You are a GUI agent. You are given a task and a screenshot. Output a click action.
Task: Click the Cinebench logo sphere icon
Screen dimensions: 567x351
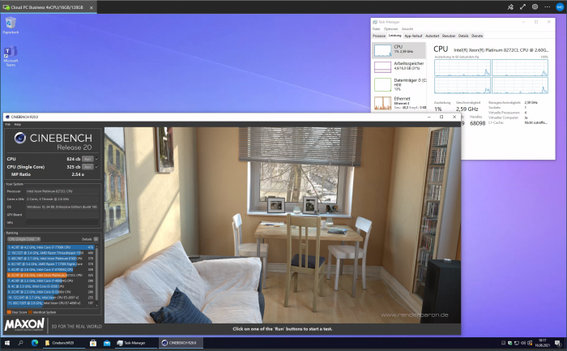click(x=20, y=138)
